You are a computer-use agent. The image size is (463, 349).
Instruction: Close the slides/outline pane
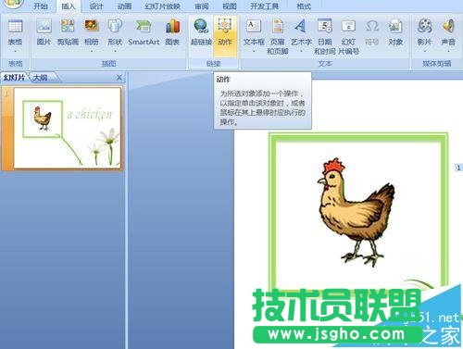click(x=119, y=78)
